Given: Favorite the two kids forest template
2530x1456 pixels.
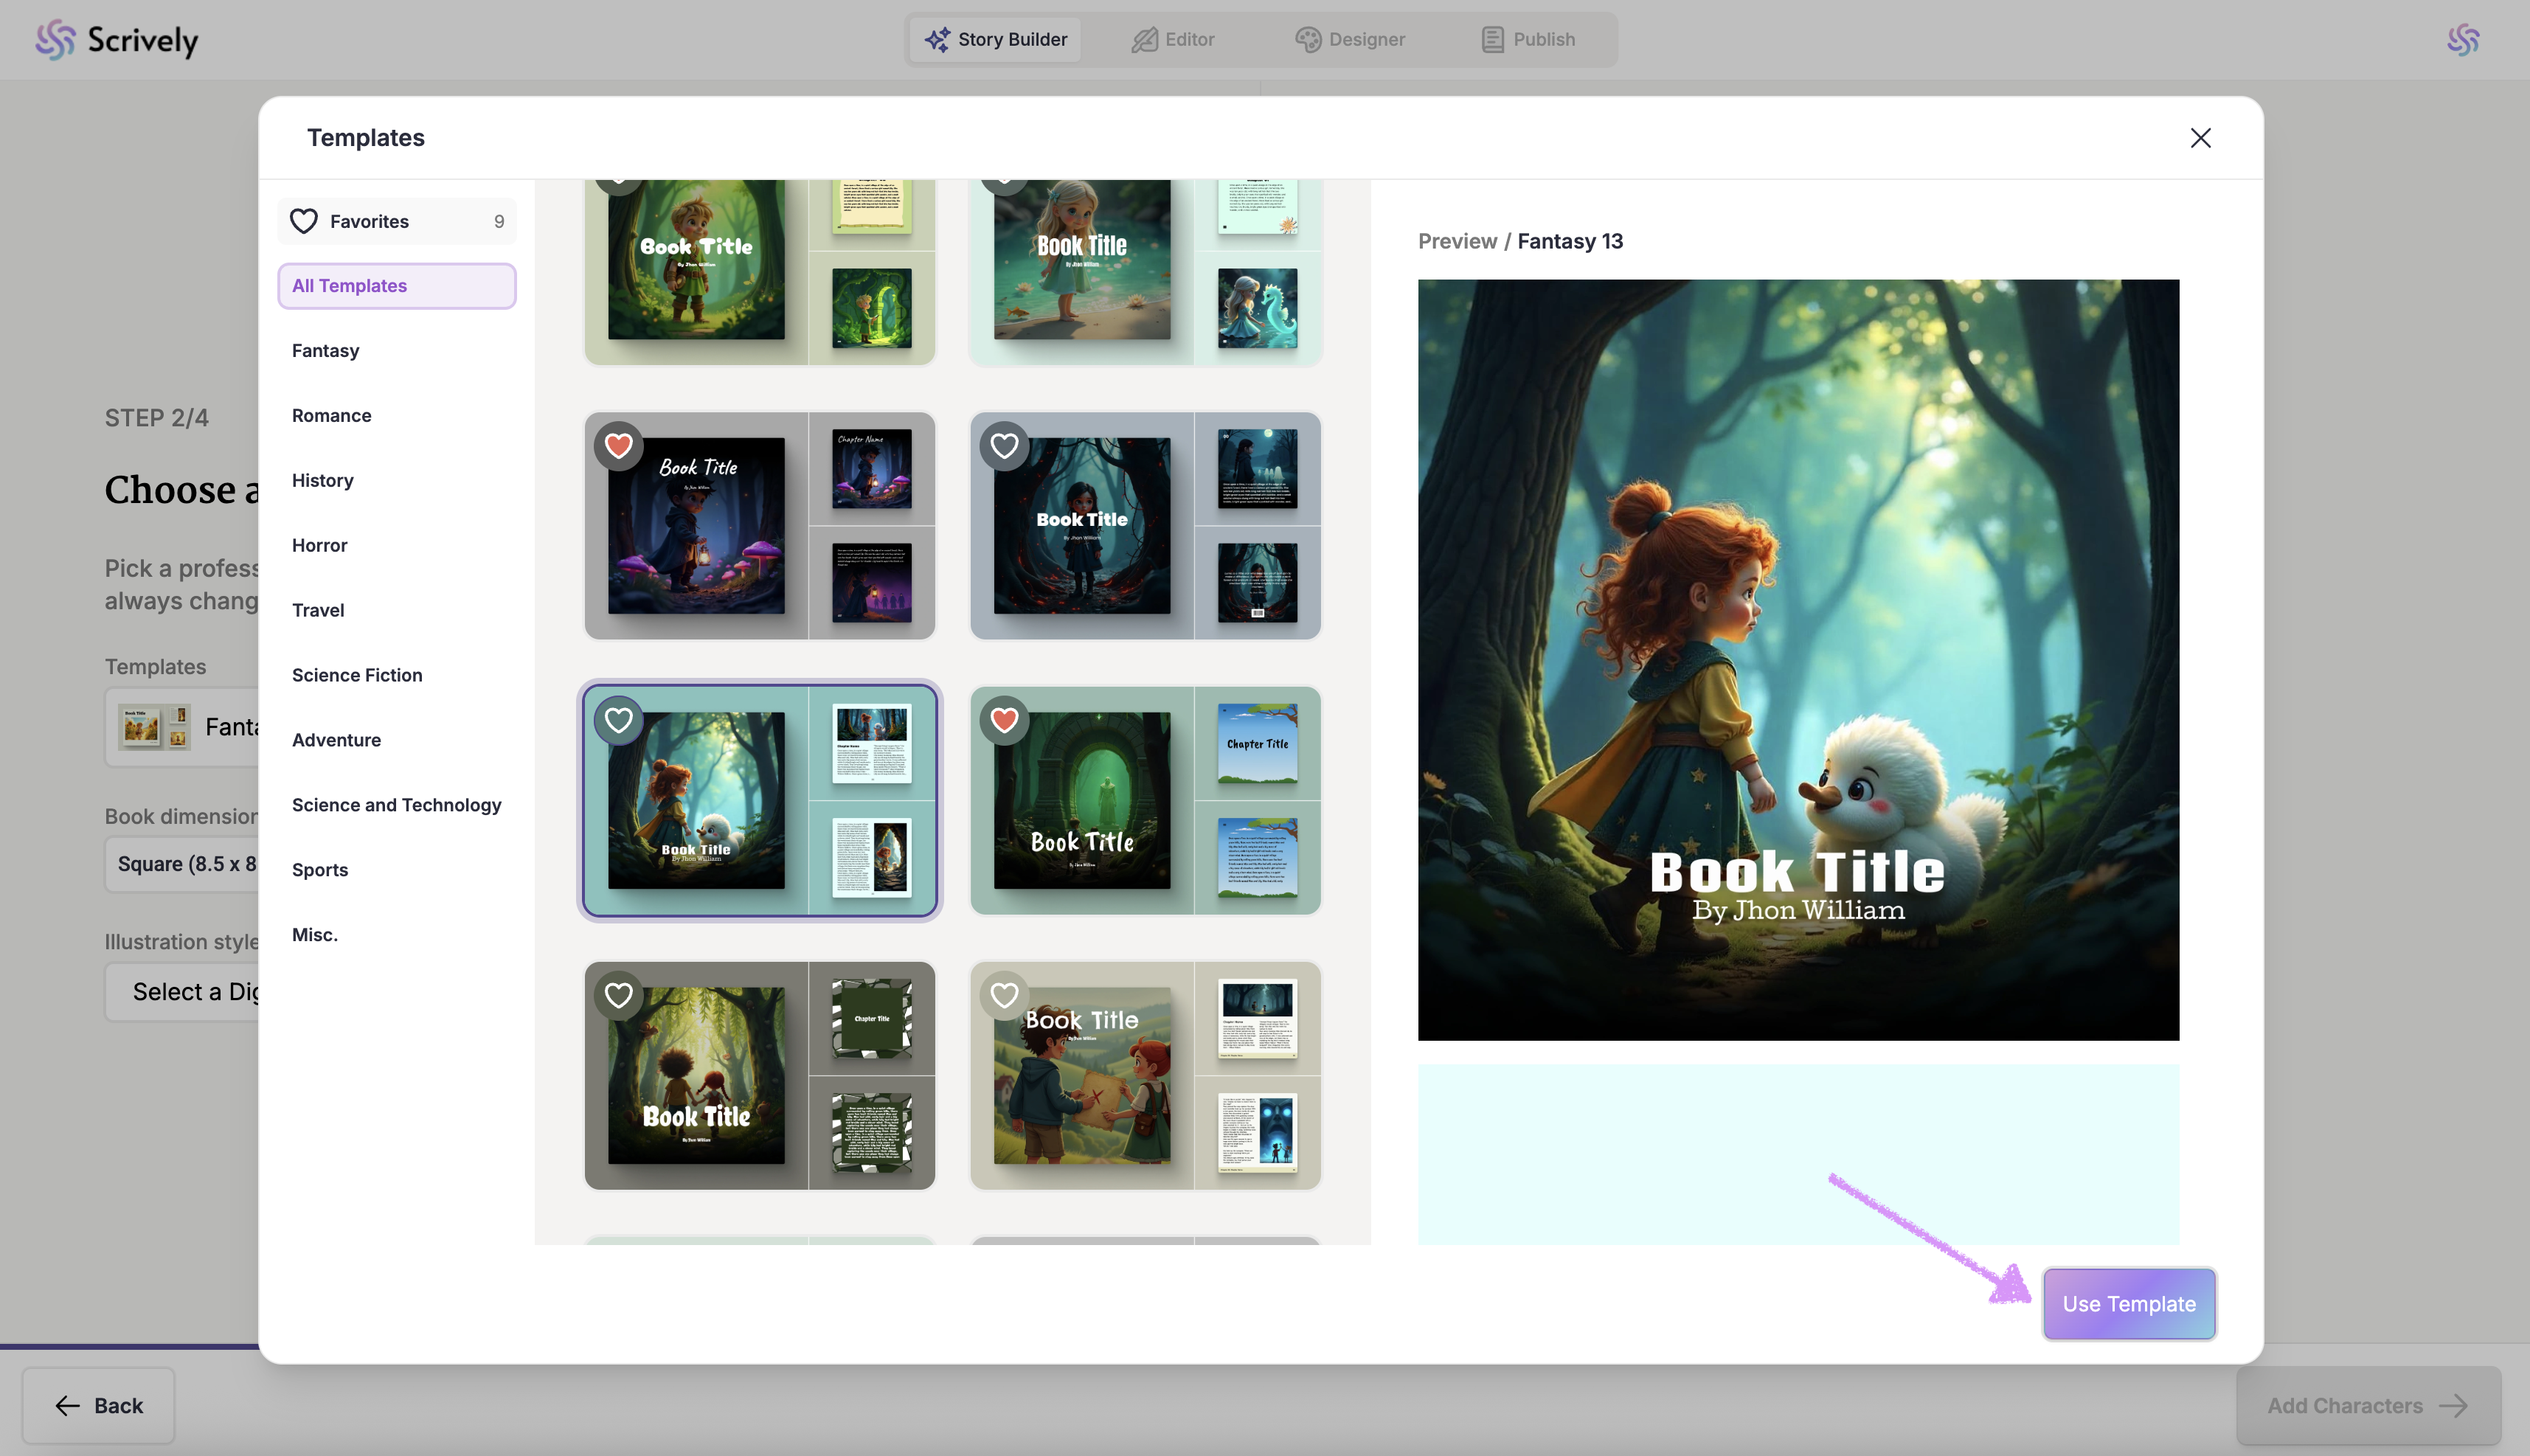Looking at the screenshot, I should tap(619, 995).
